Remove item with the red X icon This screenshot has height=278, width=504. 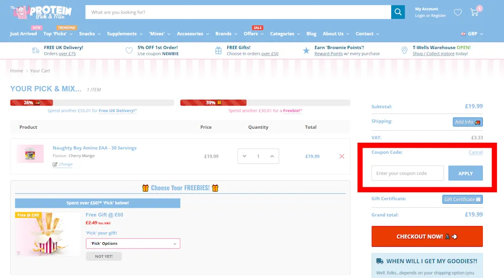pyautogui.click(x=342, y=156)
